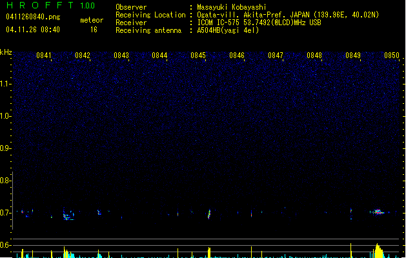This screenshot has width=406, height=258.
Task: Click the 0843 time marker
Action: point(121,55)
